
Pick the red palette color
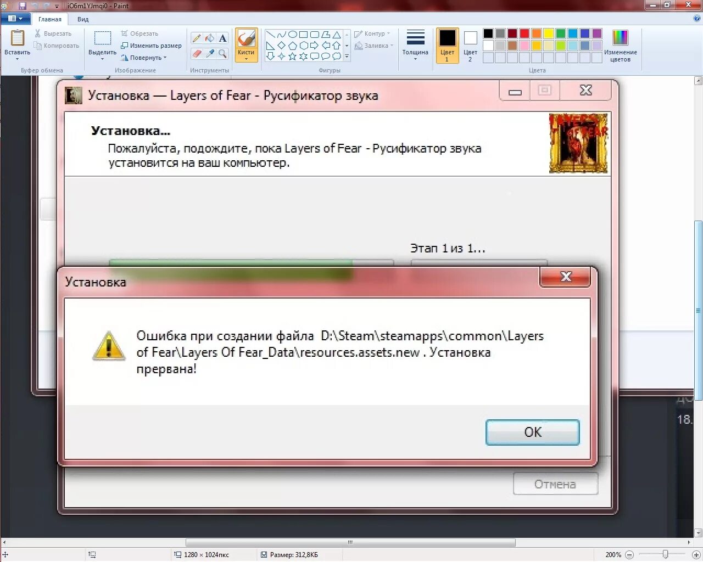(525, 33)
